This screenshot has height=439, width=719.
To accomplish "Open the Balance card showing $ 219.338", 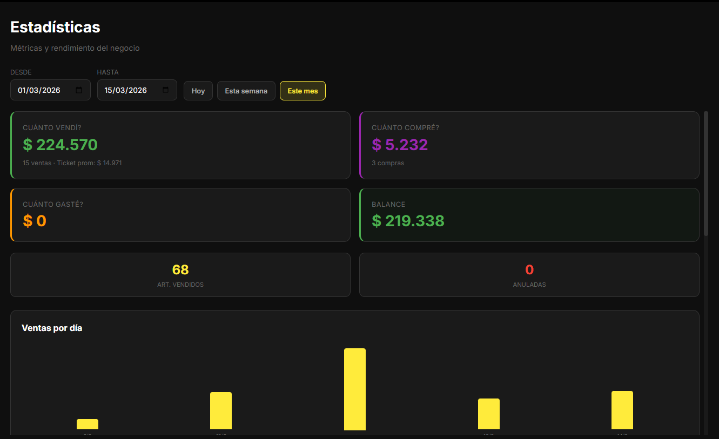I will 529,214.
